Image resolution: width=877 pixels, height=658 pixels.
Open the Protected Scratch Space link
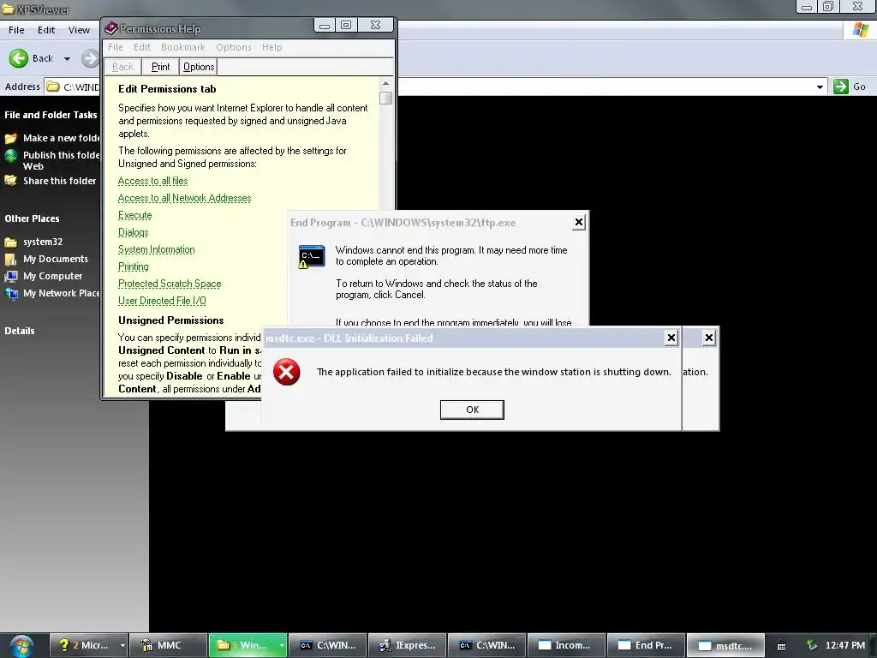click(x=170, y=284)
